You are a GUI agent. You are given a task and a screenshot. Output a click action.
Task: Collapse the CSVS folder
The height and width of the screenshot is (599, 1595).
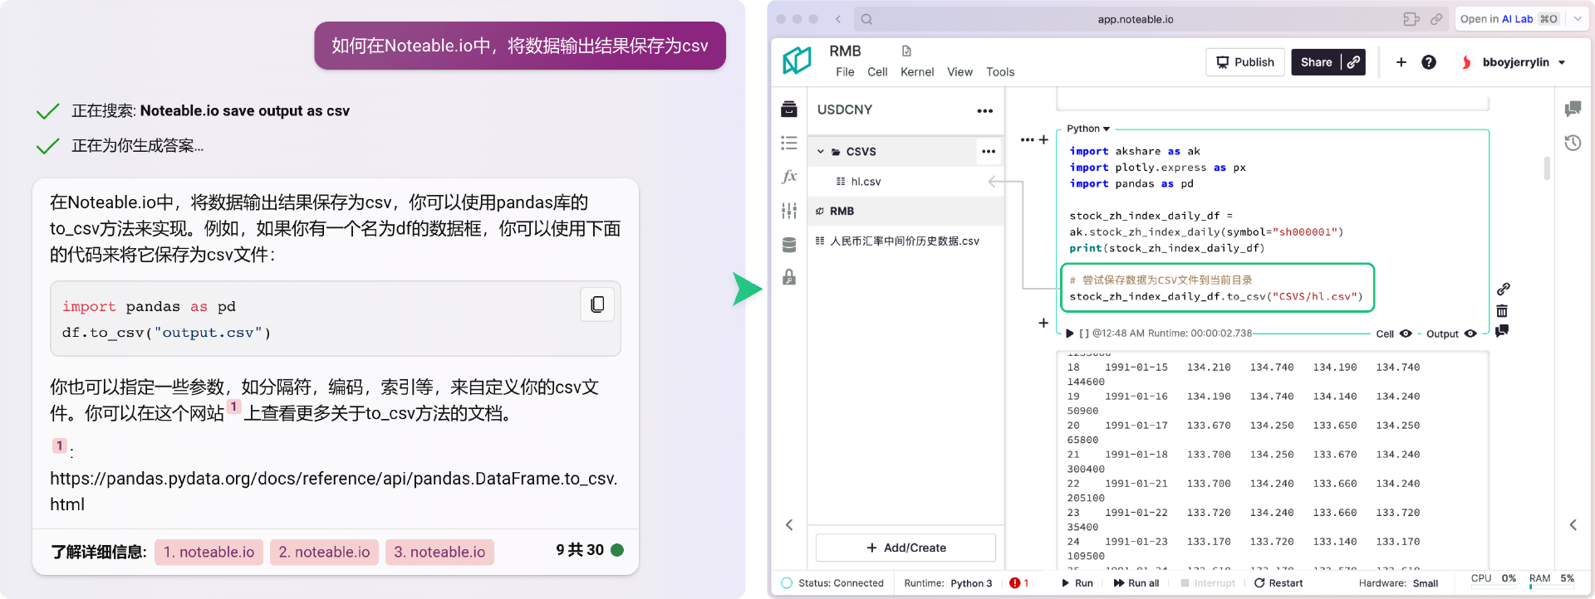pos(821,152)
